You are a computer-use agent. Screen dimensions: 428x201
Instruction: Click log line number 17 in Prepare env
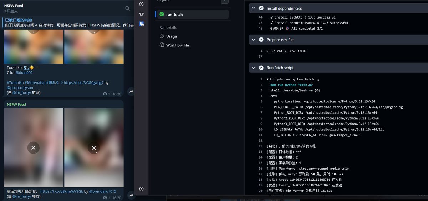click(260, 57)
